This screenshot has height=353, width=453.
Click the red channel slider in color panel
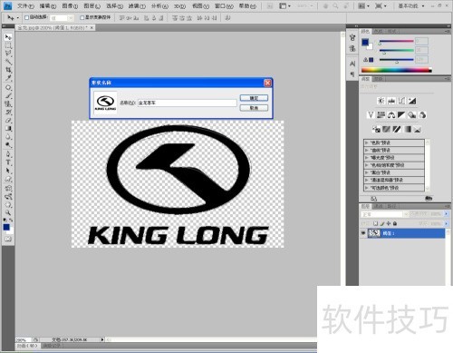point(397,41)
